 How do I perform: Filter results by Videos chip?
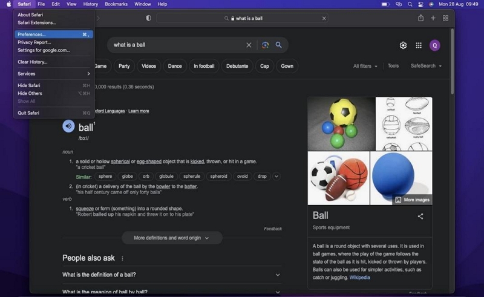tap(149, 66)
